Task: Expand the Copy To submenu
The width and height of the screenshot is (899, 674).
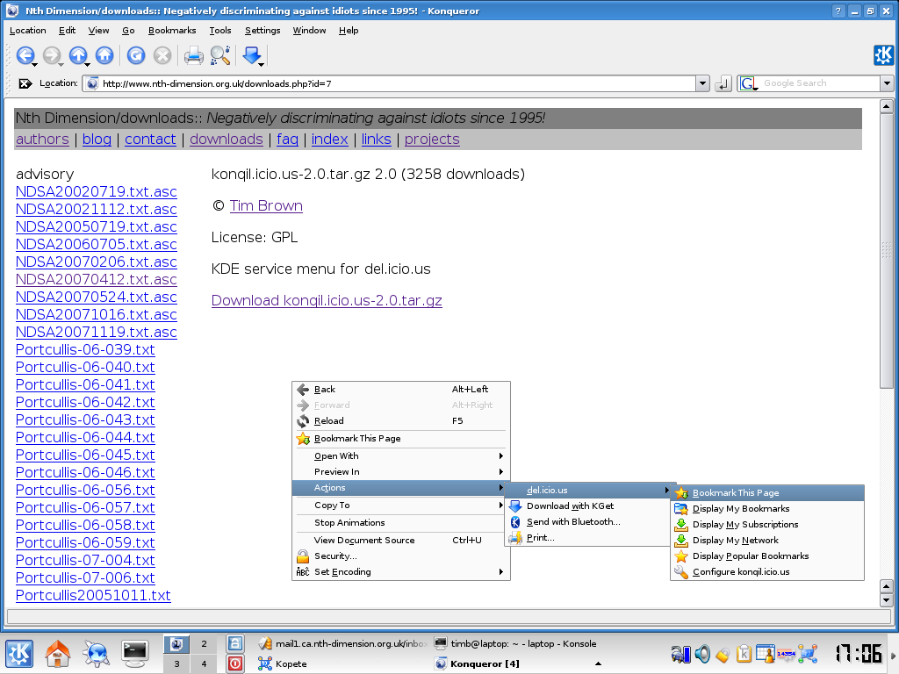Action: (400, 505)
